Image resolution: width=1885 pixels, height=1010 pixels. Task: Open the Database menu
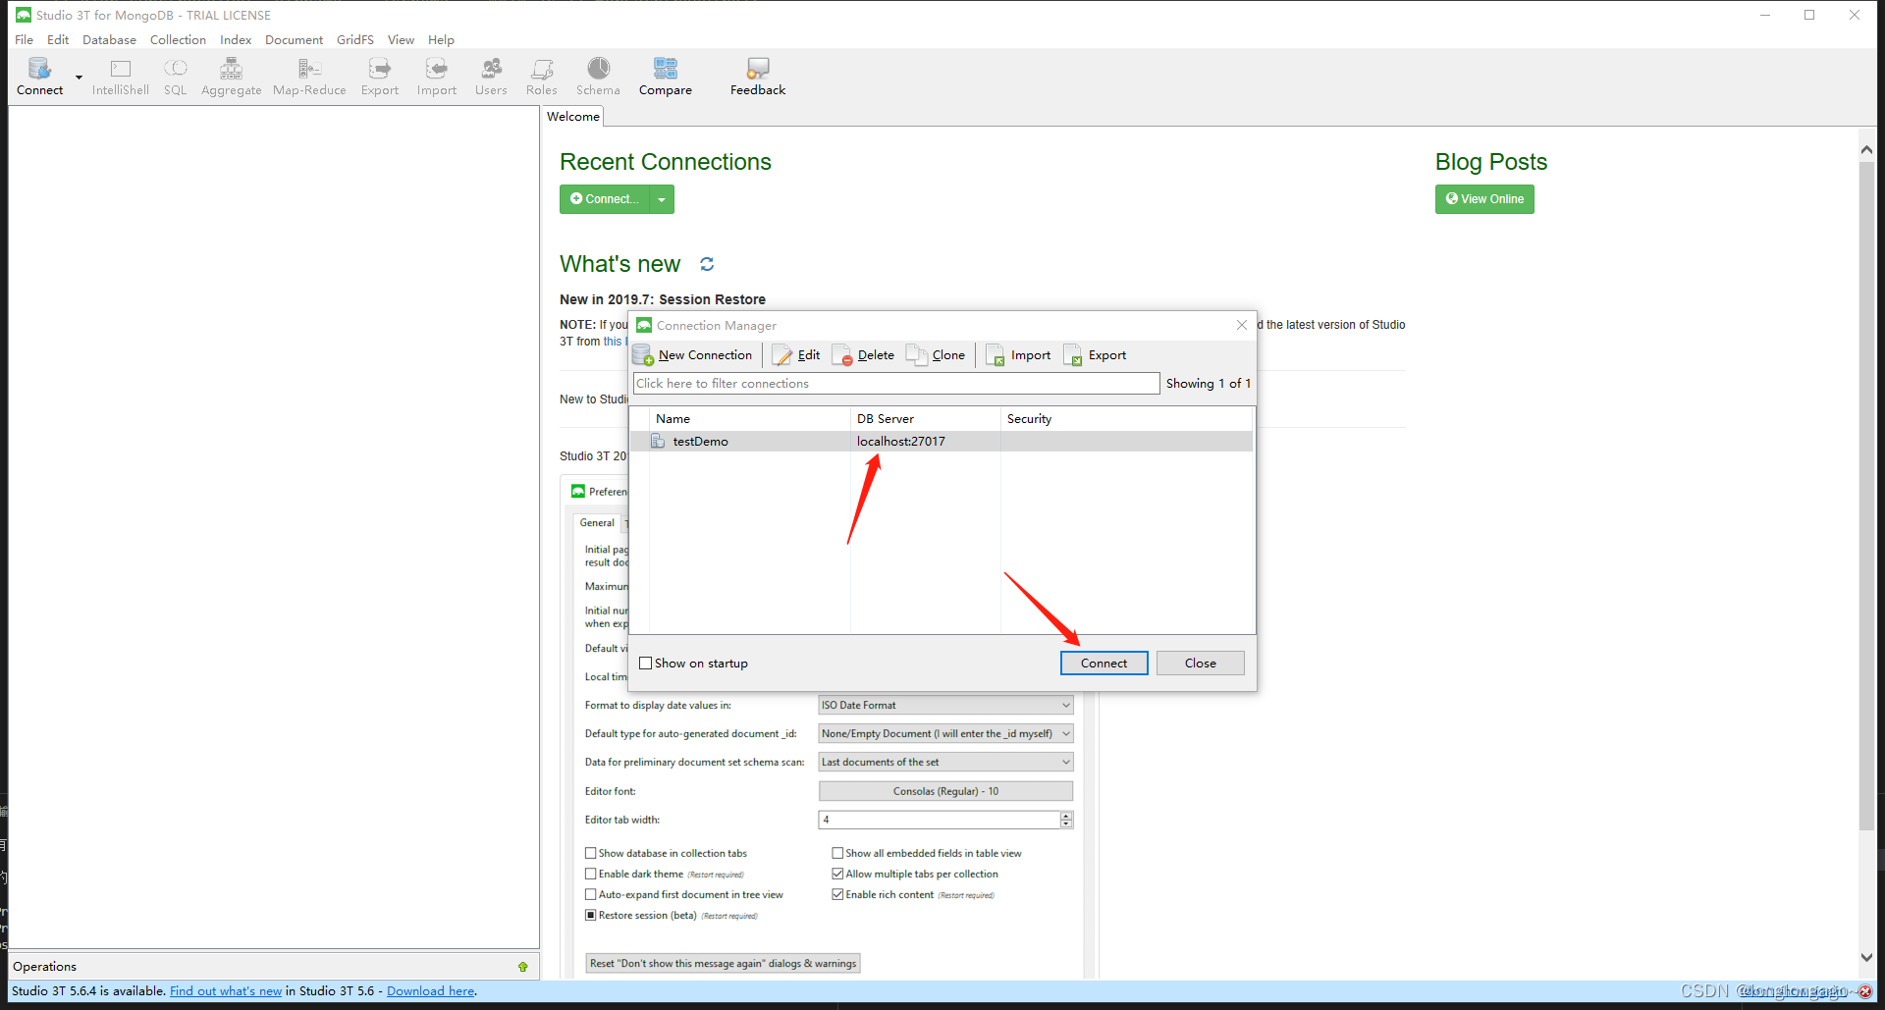click(109, 40)
